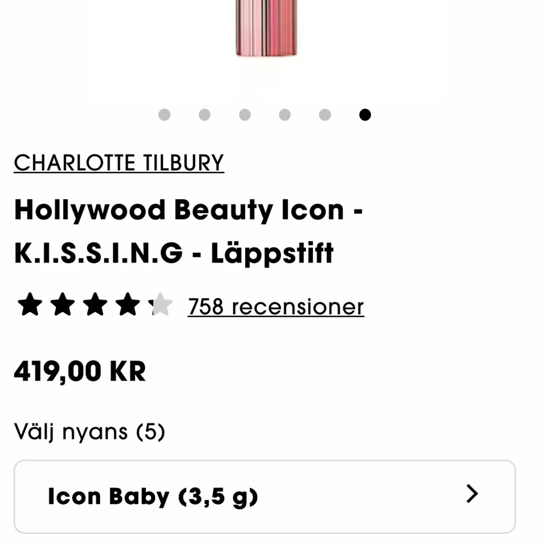Click the Välj nyans (5) label
Image resolution: width=543 pixels, height=543 pixels.
(89, 432)
